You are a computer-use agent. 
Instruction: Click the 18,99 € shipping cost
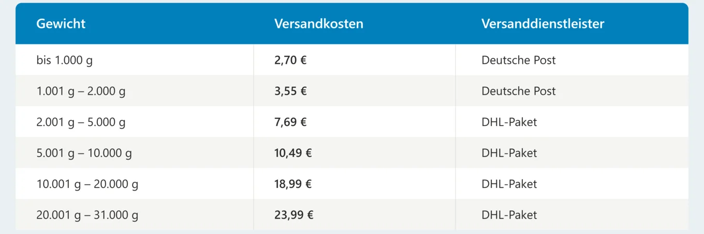click(x=294, y=184)
